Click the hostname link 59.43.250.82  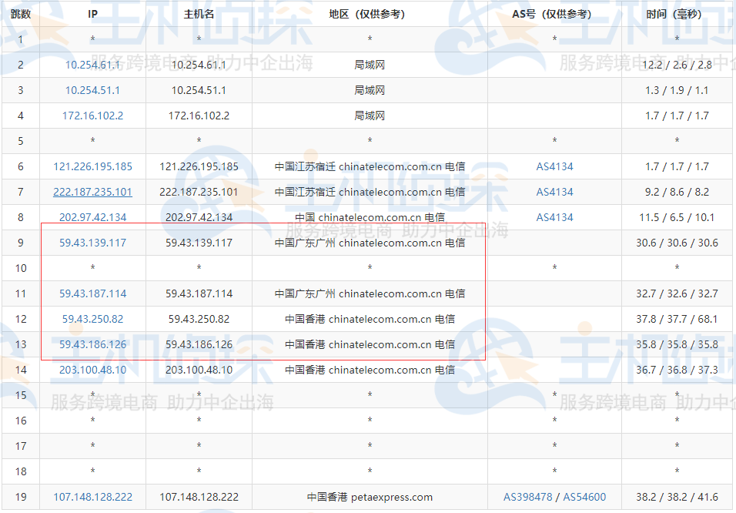tap(199, 319)
